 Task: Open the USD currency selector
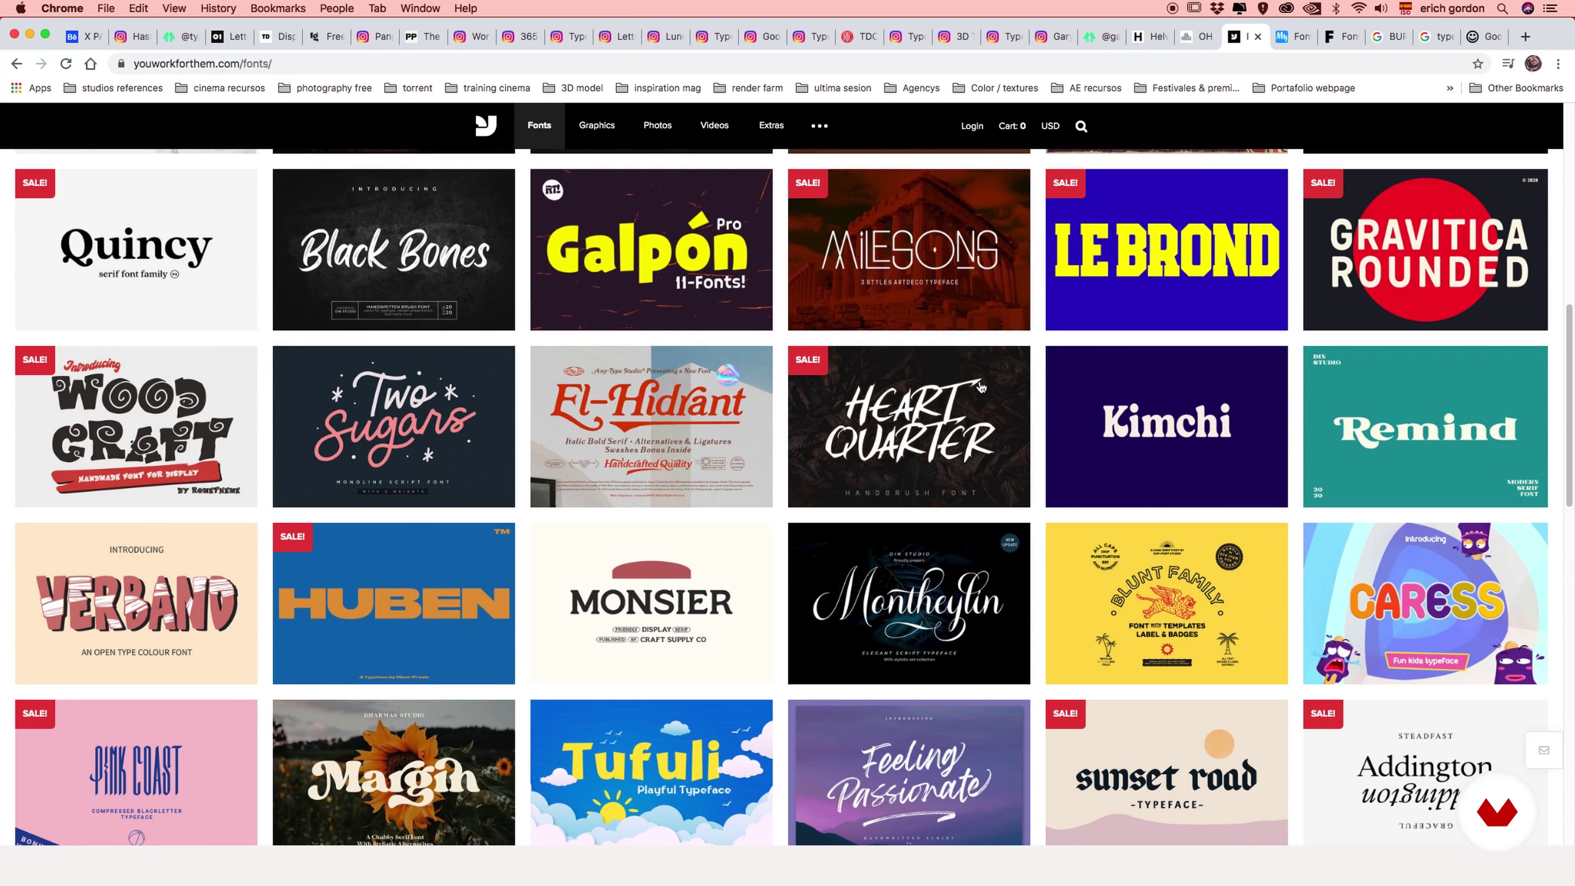pyautogui.click(x=1050, y=126)
